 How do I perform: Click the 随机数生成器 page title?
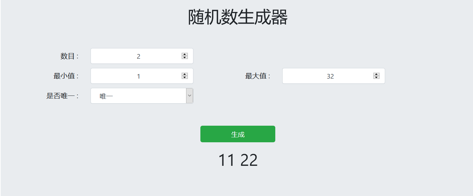(238, 17)
